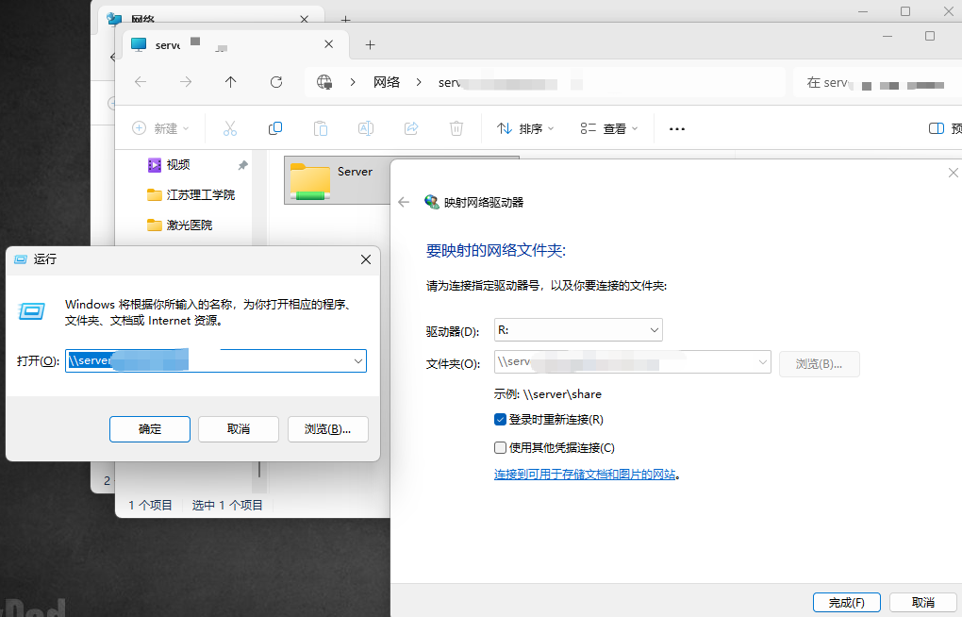
Task: Unpin the 视频 folder pin icon
Action: [x=243, y=165]
